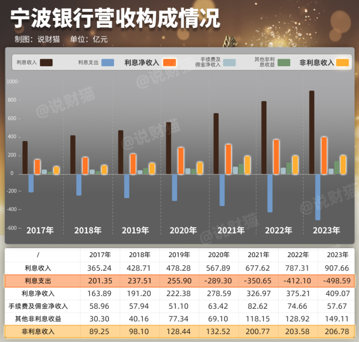Click the 非利息收入 legend label
This screenshot has height=342, width=359.
pos(317,62)
